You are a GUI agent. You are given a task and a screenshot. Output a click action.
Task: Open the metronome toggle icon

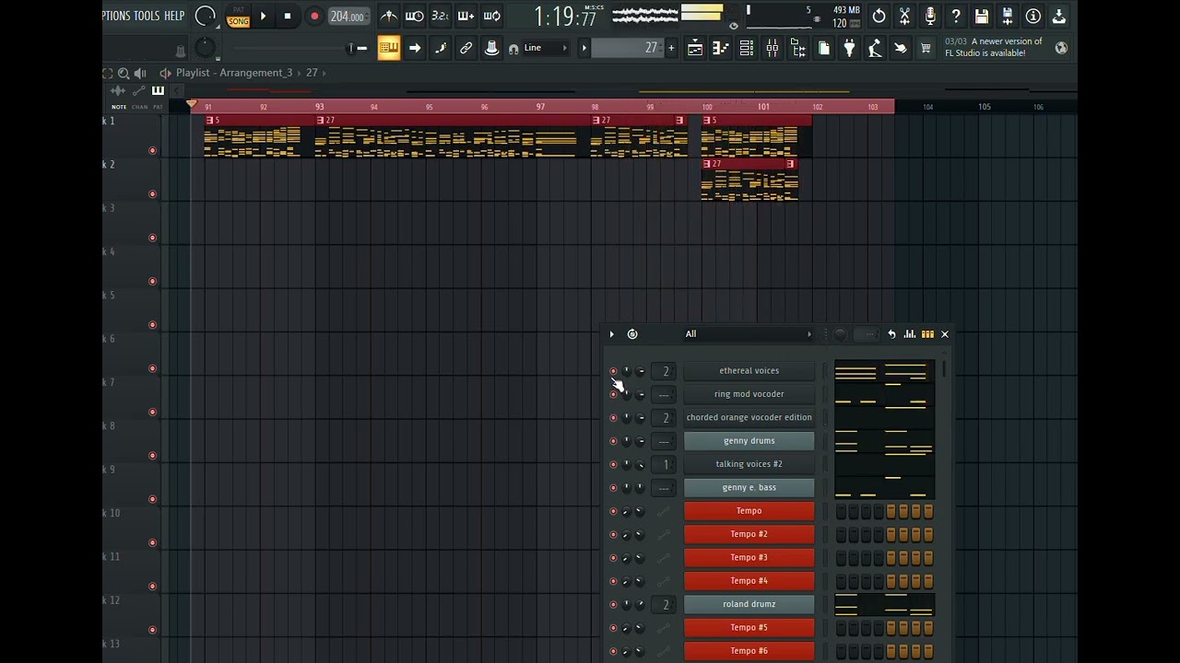[389, 16]
